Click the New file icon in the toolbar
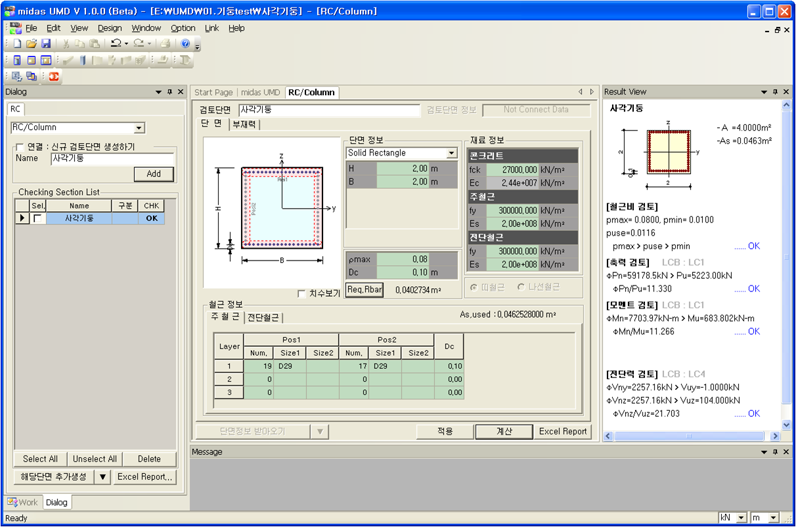Image resolution: width=796 pixels, height=527 pixels. coord(17,44)
